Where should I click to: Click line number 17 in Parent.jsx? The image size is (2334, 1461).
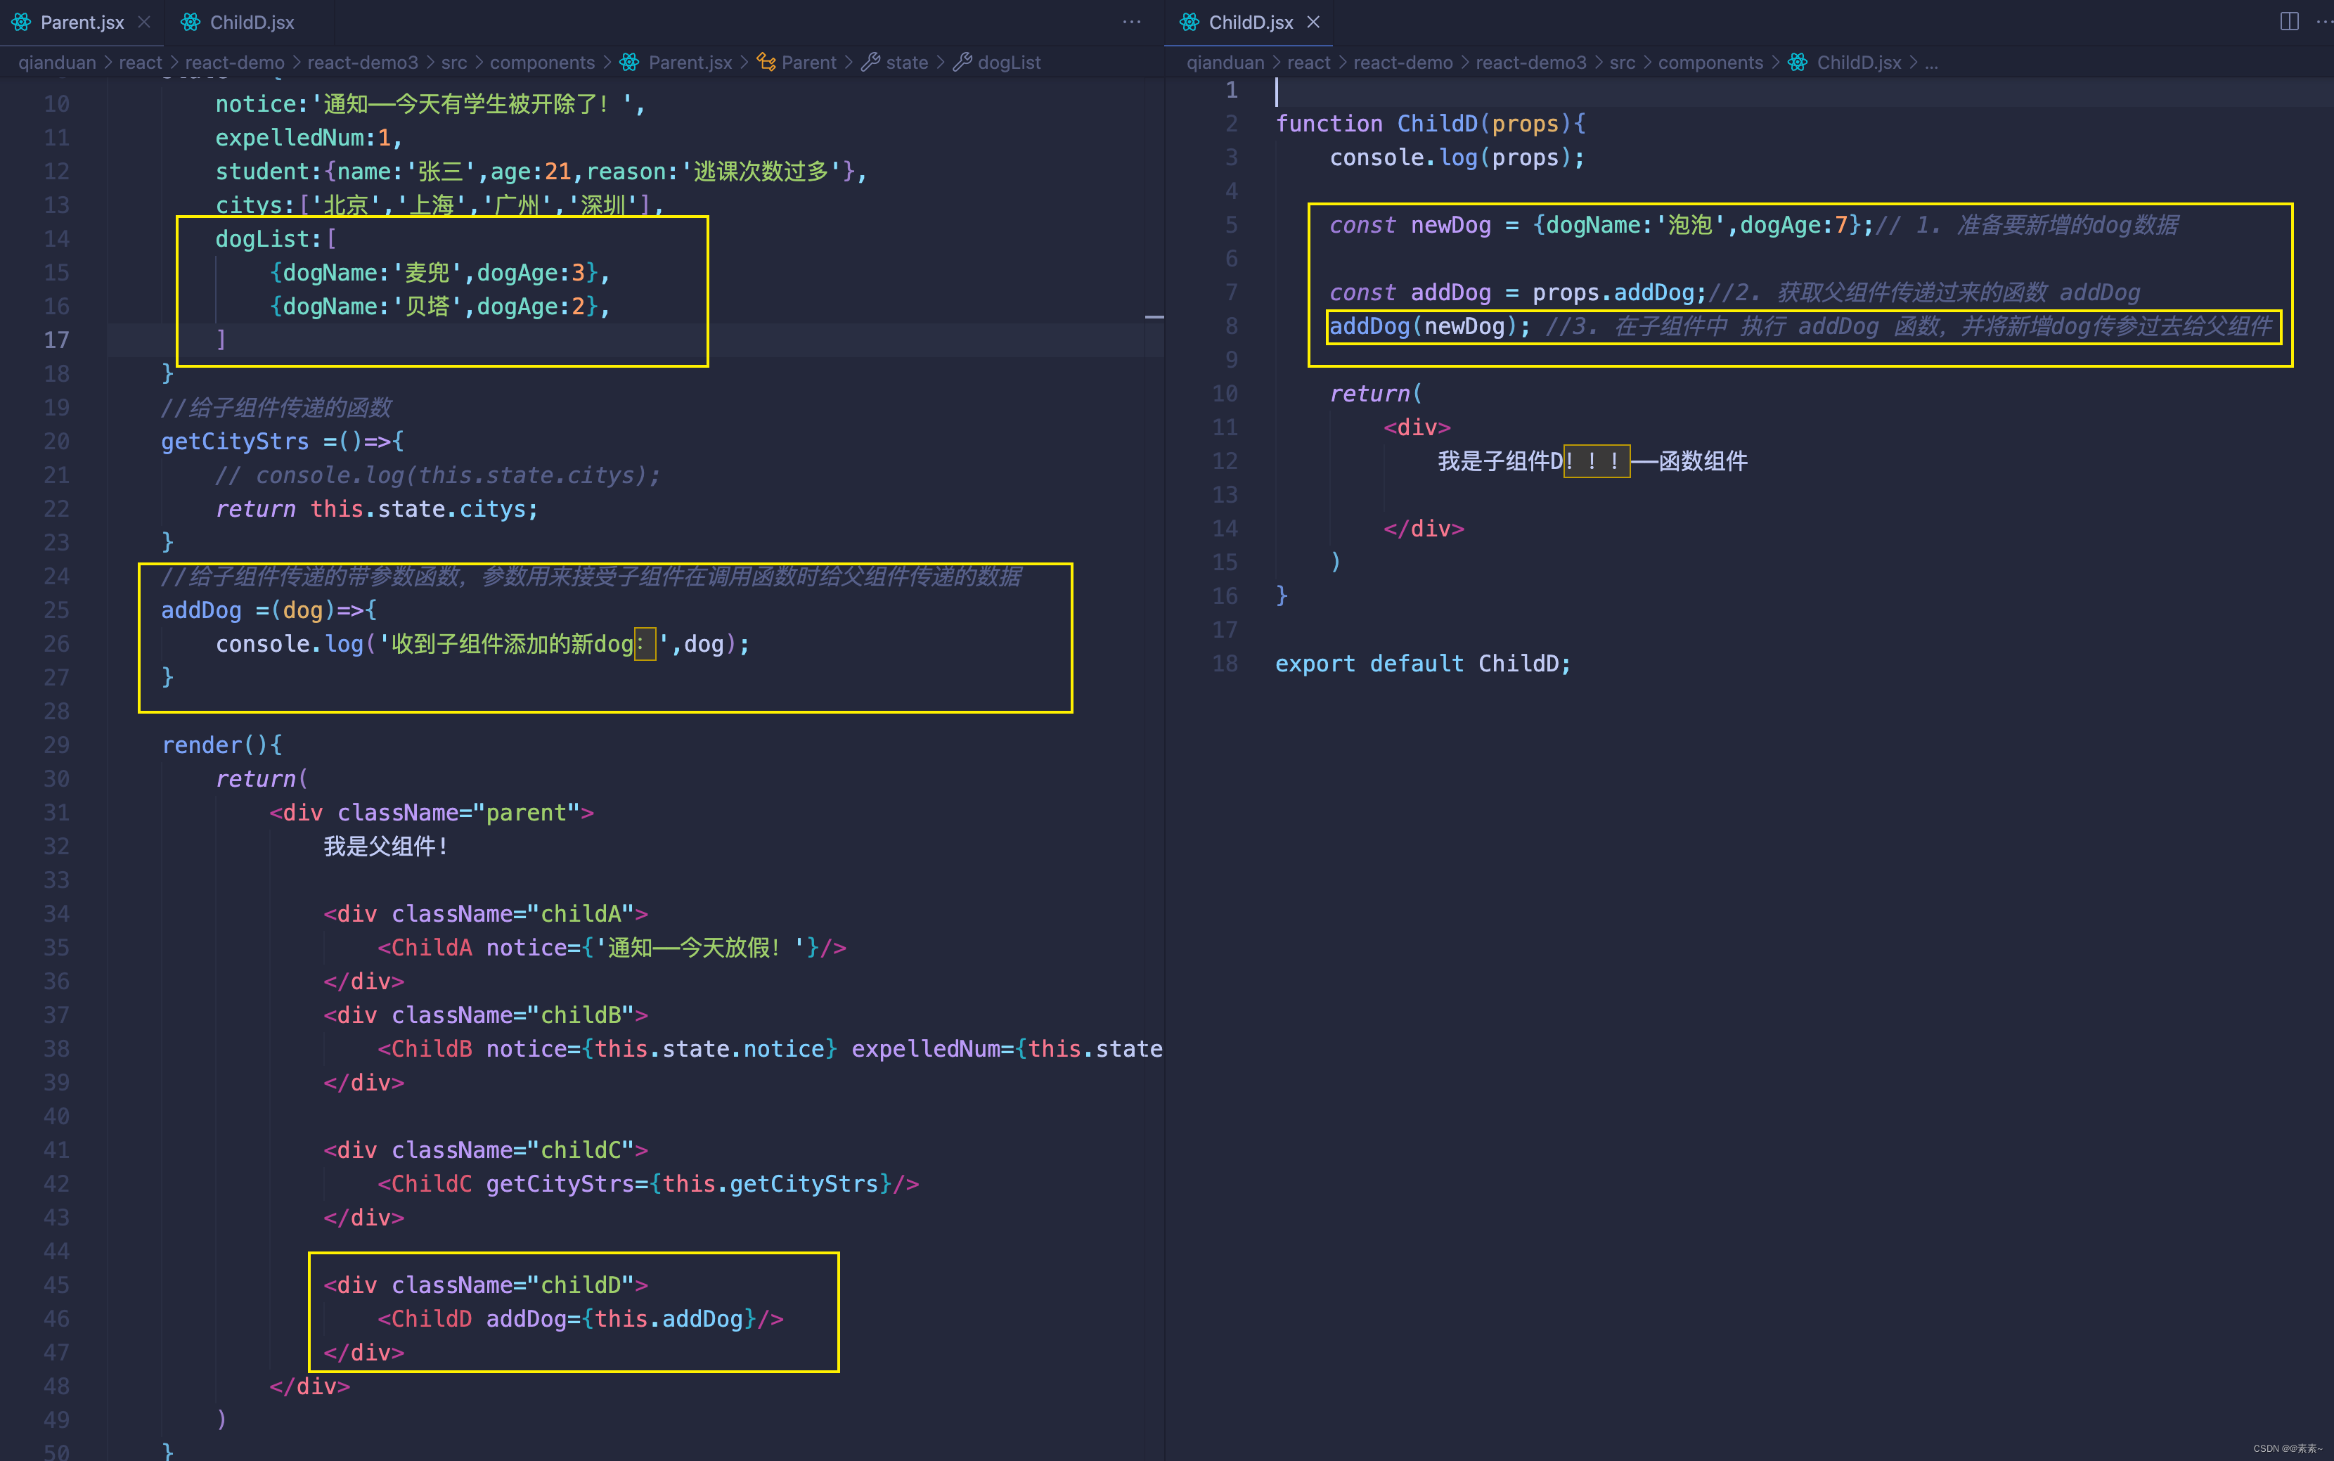coord(57,340)
